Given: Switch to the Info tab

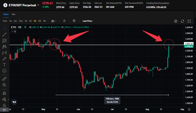Looking at the screenshot, I should [x=14, y=14].
